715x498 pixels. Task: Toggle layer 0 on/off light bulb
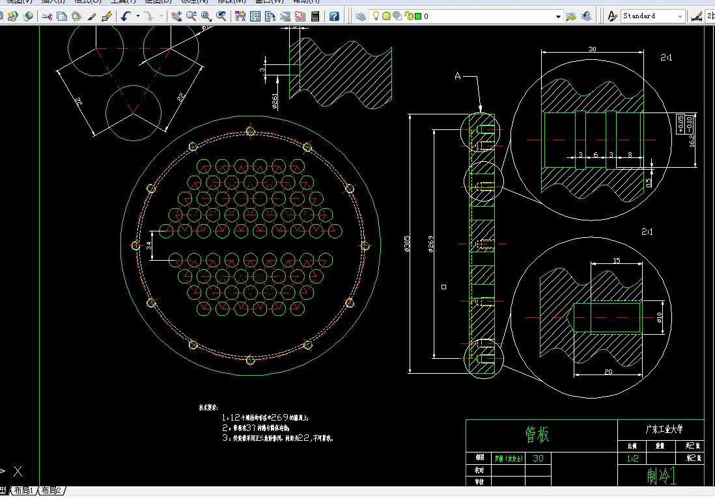pos(376,16)
